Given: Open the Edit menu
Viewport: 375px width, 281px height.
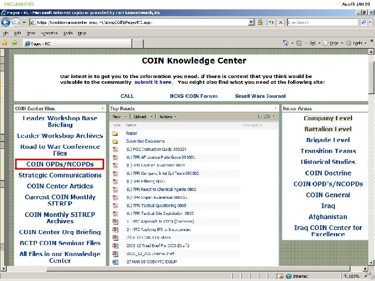Looking at the screenshot, I should point(18,33).
